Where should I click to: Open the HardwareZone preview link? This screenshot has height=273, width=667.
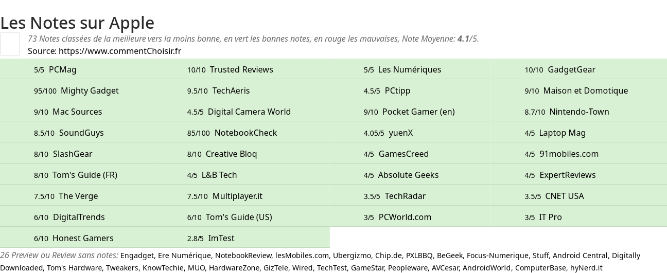[235, 268]
